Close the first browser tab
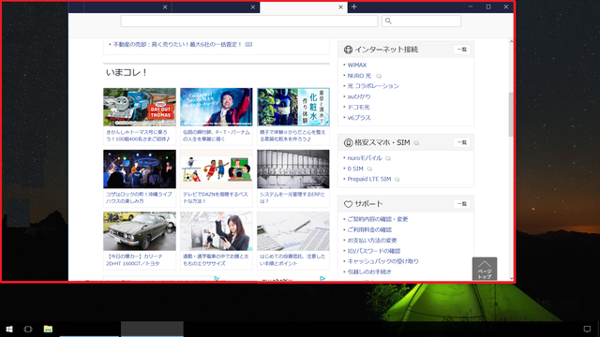Screen dimensions: 600x337 [x=165, y=7]
